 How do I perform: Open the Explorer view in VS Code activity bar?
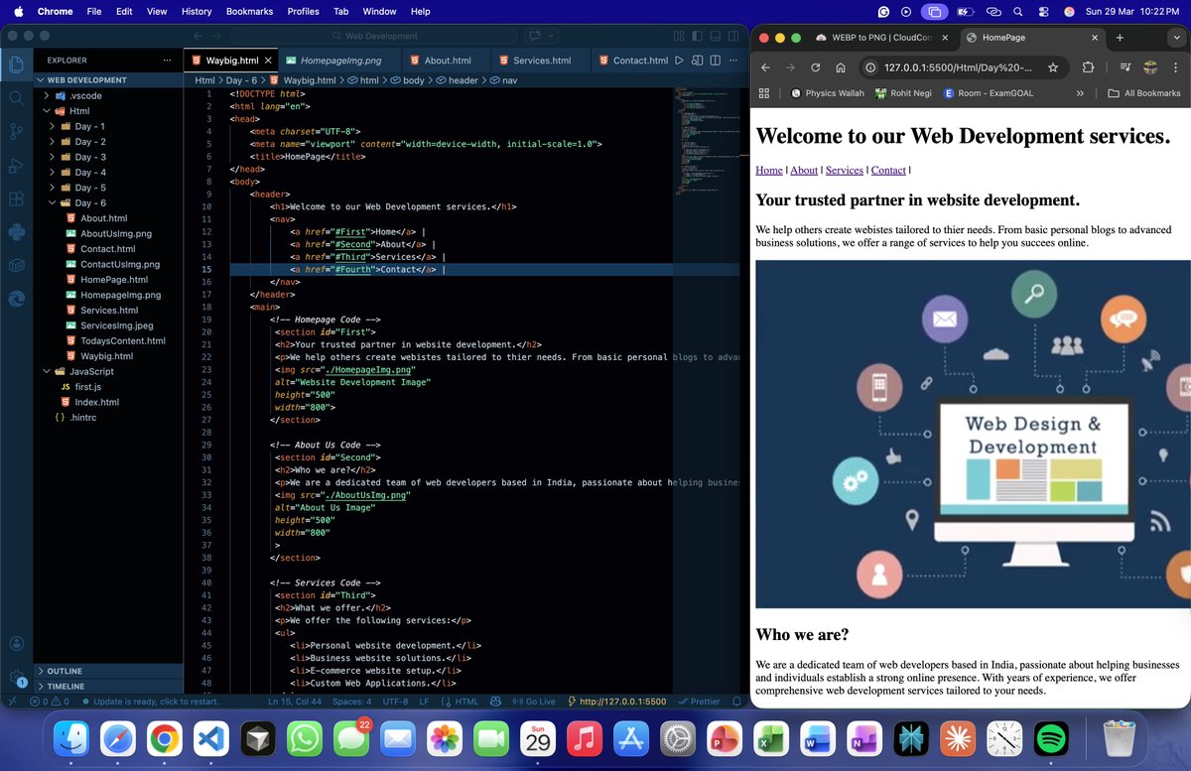coord(16,64)
